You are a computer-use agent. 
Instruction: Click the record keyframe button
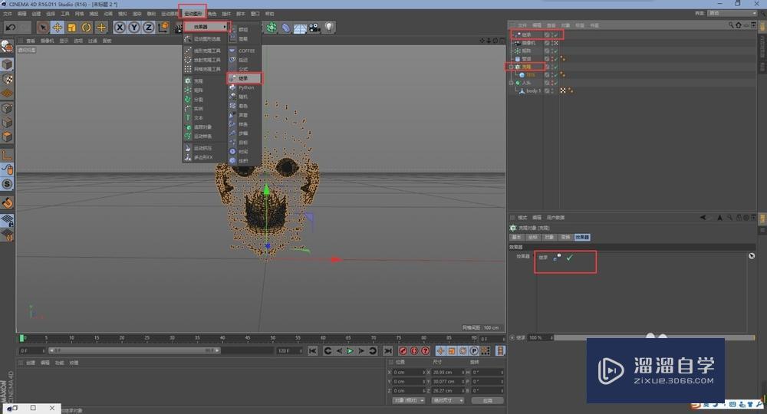[403, 350]
